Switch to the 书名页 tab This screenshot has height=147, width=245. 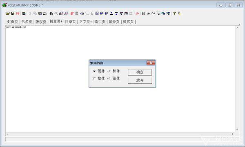click(x=27, y=22)
